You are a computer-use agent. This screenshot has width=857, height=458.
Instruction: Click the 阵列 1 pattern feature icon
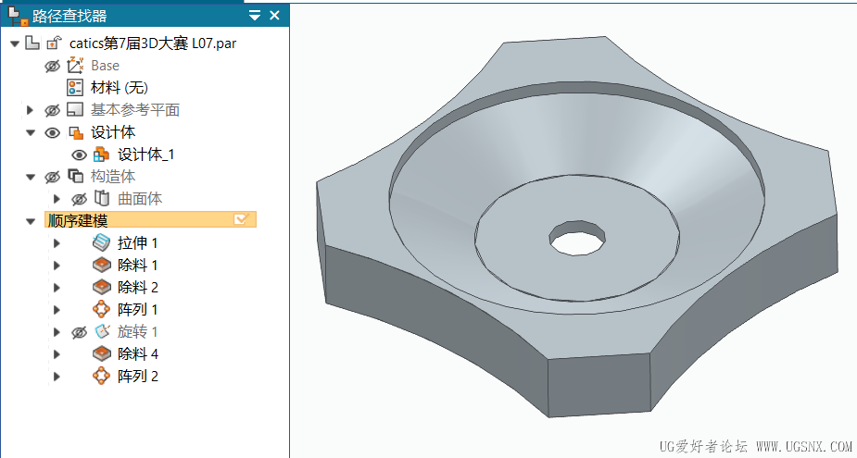coord(102,310)
